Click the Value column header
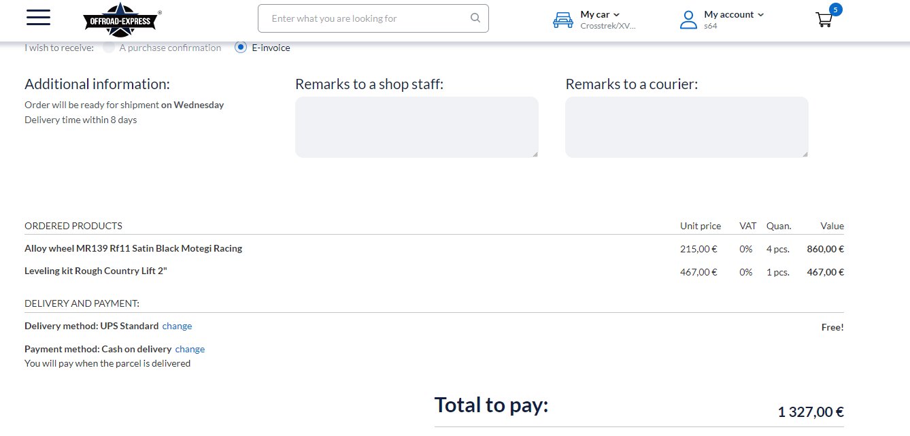 832,226
